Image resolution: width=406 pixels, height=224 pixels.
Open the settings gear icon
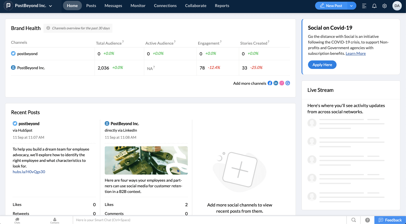[385, 6]
